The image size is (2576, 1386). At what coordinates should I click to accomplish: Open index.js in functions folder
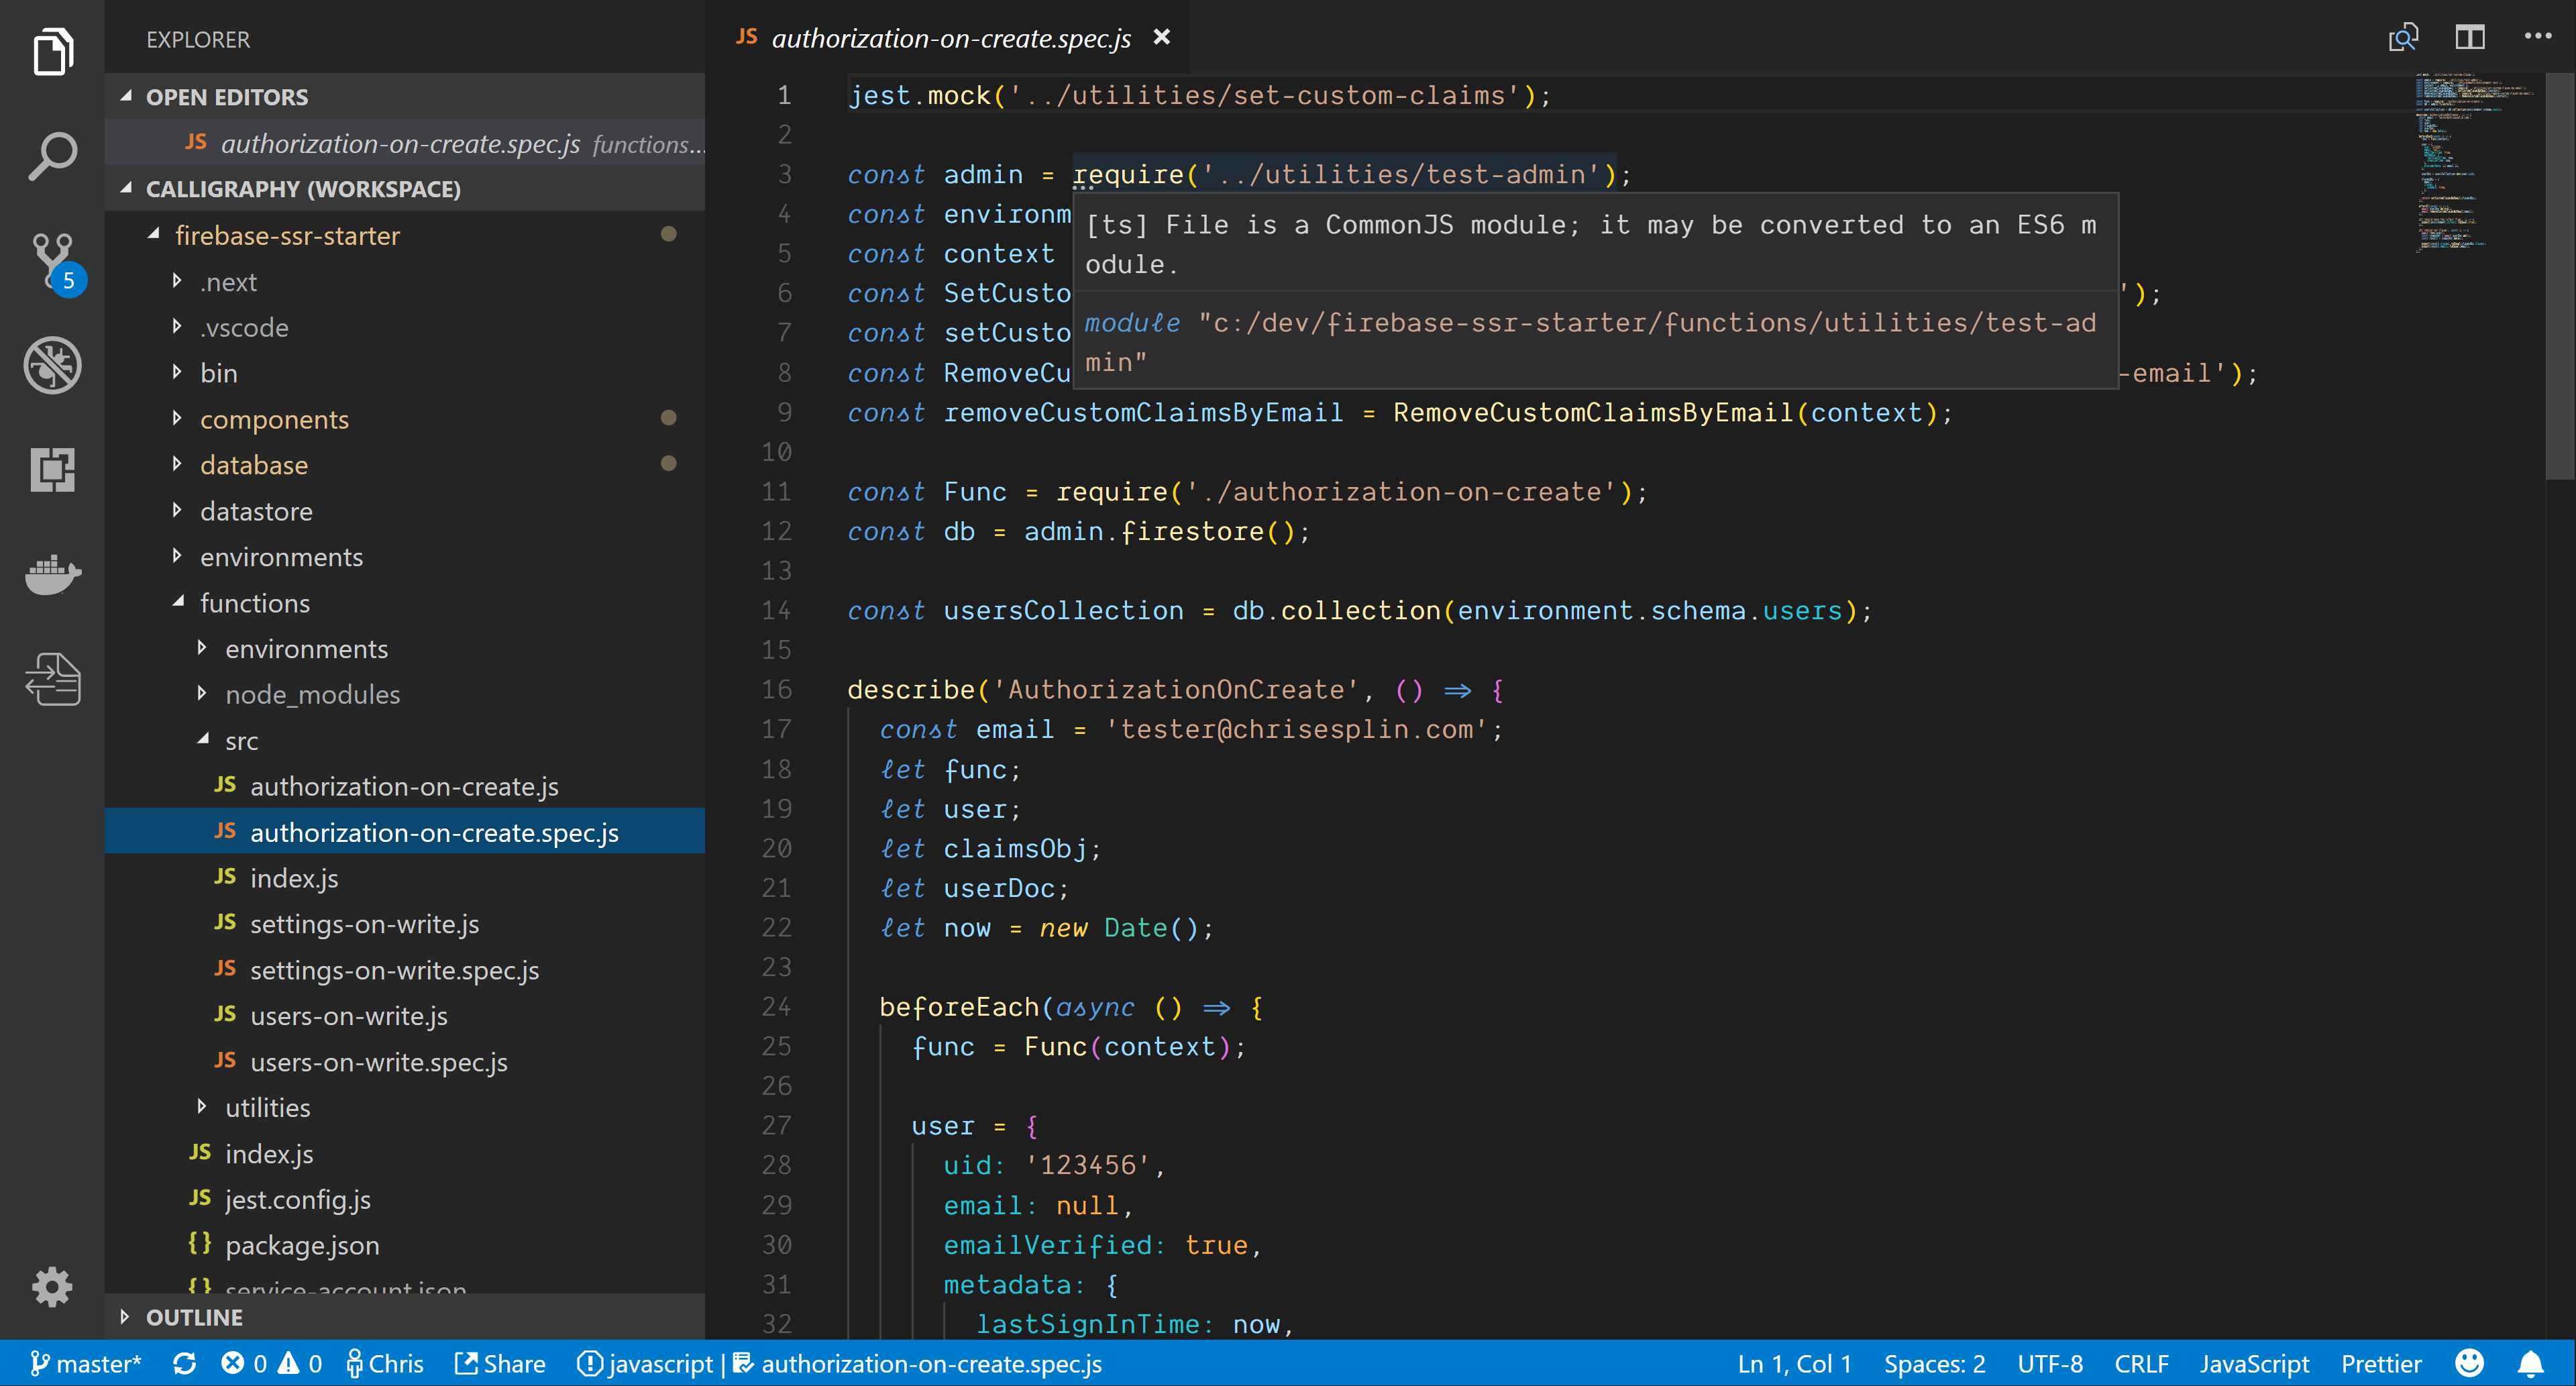click(x=404, y=1154)
